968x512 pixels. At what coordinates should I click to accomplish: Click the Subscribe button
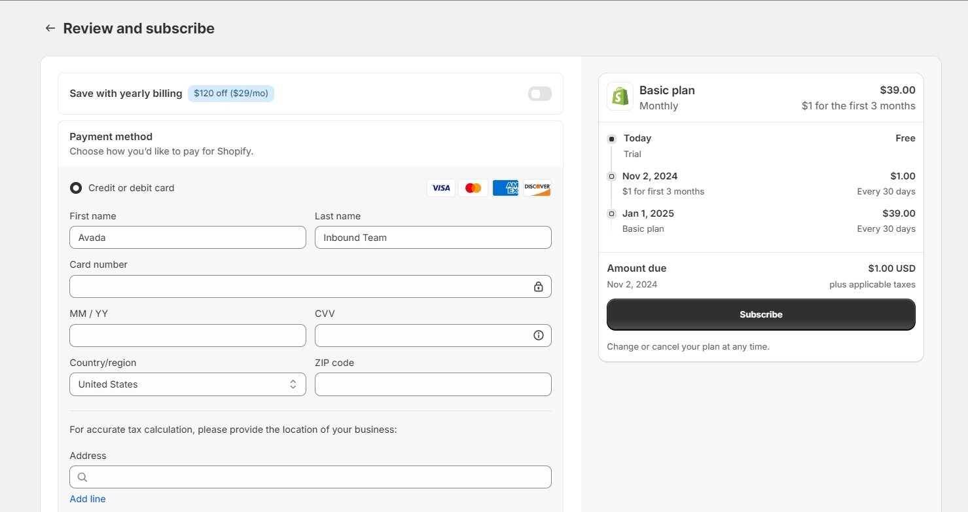click(761, 314)
